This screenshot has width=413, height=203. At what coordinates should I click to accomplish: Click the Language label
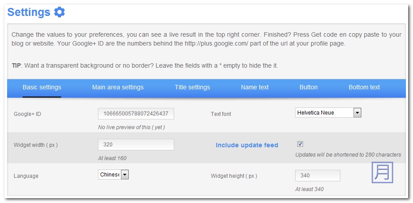pyautogui.click(x=26, y=176)
